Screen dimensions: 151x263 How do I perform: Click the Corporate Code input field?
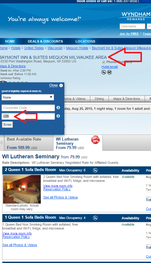(28, 108)
